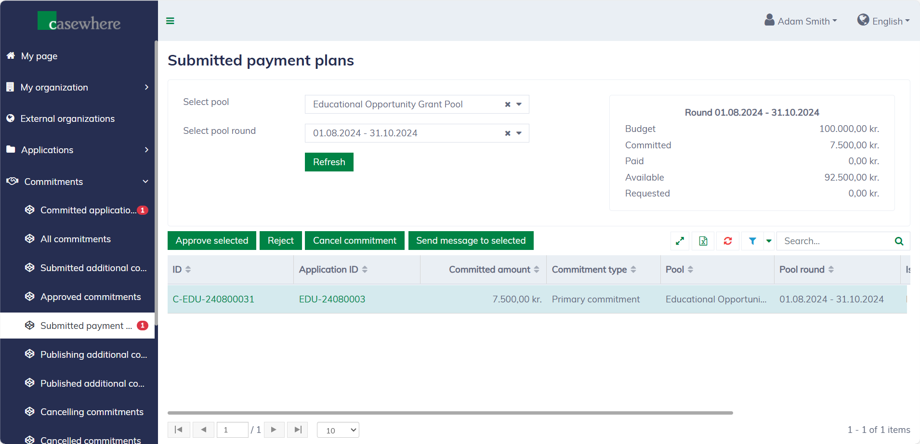Click the hamburger menu icon

coord(170,21)
